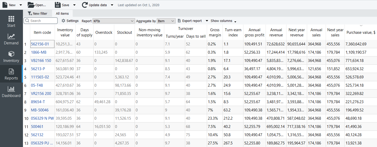Open item code link 1866-MB
377x147 pixels.
(39, 52)
